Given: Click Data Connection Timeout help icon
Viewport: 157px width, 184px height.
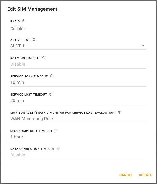Looking at the screenshot, I should [58, 149].
